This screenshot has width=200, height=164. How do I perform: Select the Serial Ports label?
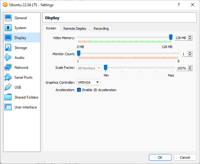click(23, 78)
